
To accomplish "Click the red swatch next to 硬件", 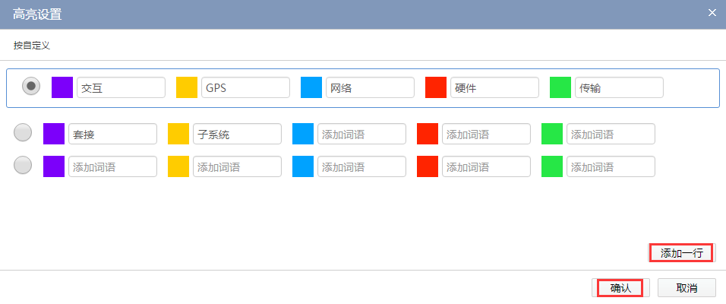I will coord(436,87).
